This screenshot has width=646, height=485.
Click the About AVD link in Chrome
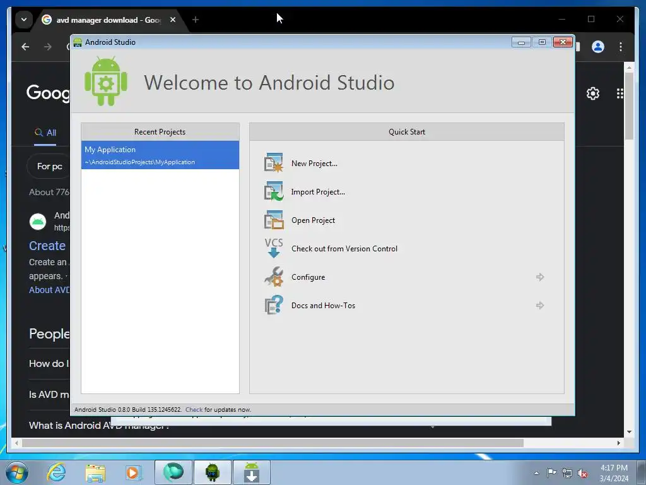pos(49,290)
